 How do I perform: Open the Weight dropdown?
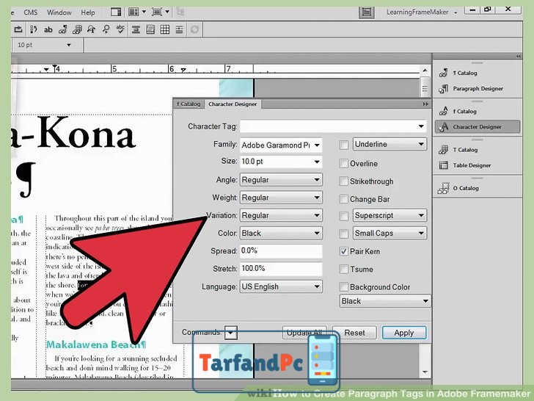(281, 198)
